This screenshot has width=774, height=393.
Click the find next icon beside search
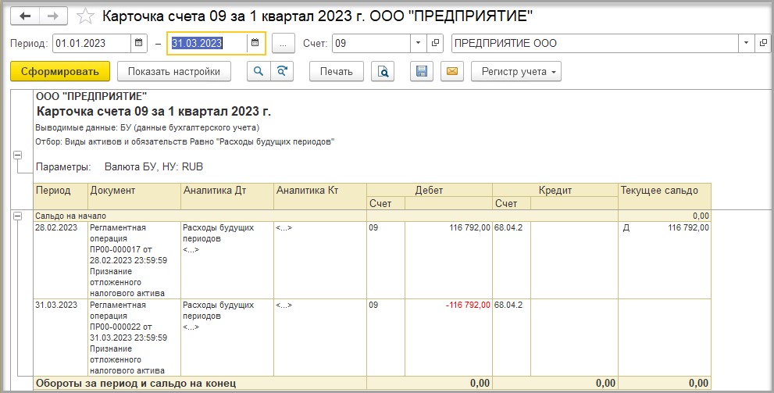click(280, 72)
